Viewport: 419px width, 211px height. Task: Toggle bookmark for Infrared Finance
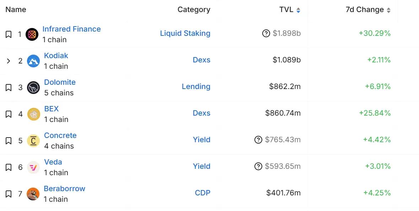[9, 34]
